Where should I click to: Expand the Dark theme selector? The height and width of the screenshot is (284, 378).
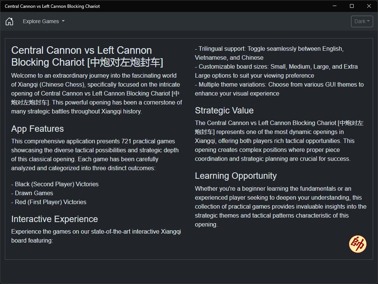(362, 21)
